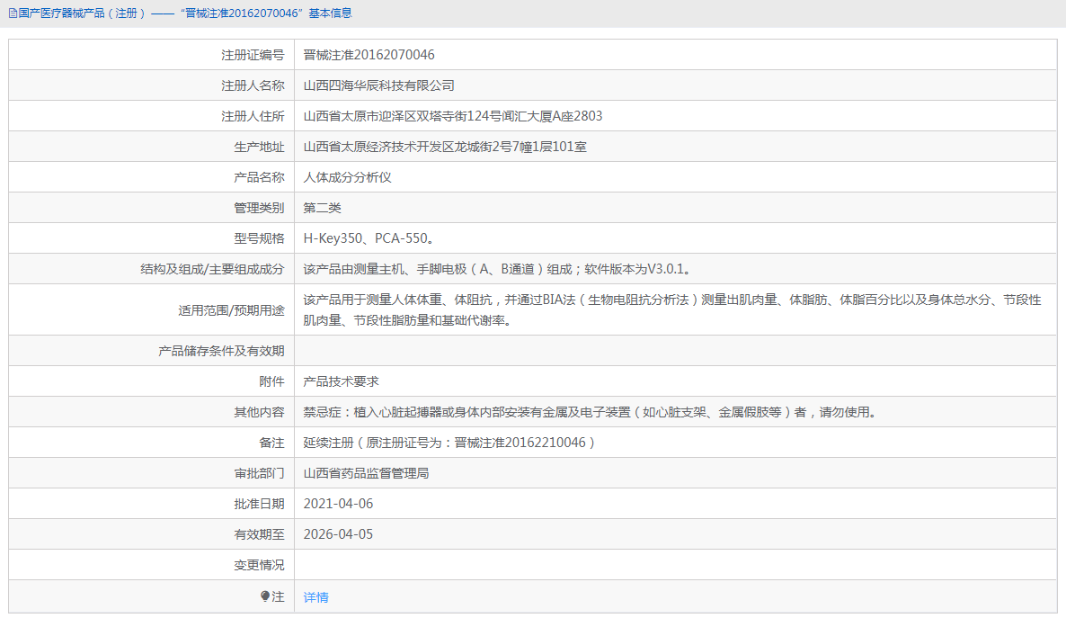Viewport: 1066px width, 618px height.
Task: Select the attachment text 产品技术要求
Action: click(342, 381)
